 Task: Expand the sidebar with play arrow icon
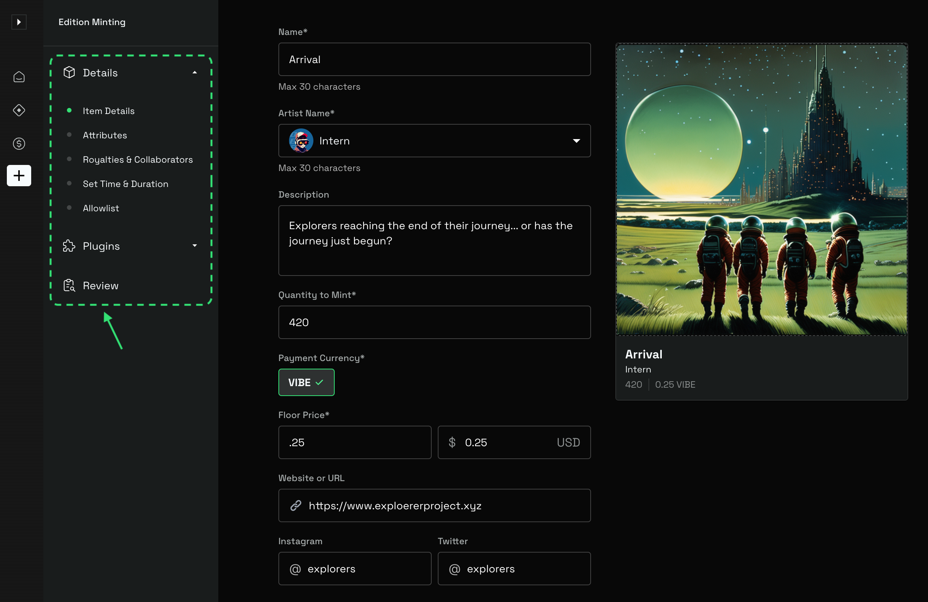[19, 22]
